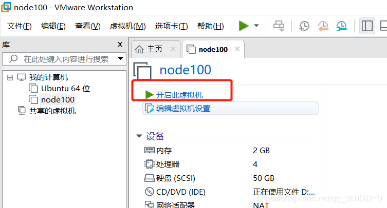Open the snapshot manager icon
Viewport: 387px width, 208px height.
342,26
